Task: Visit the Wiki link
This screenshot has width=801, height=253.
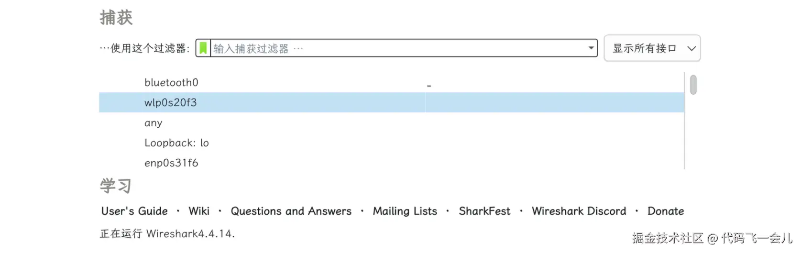Action: pyautogui.click(x=199, y=211)
